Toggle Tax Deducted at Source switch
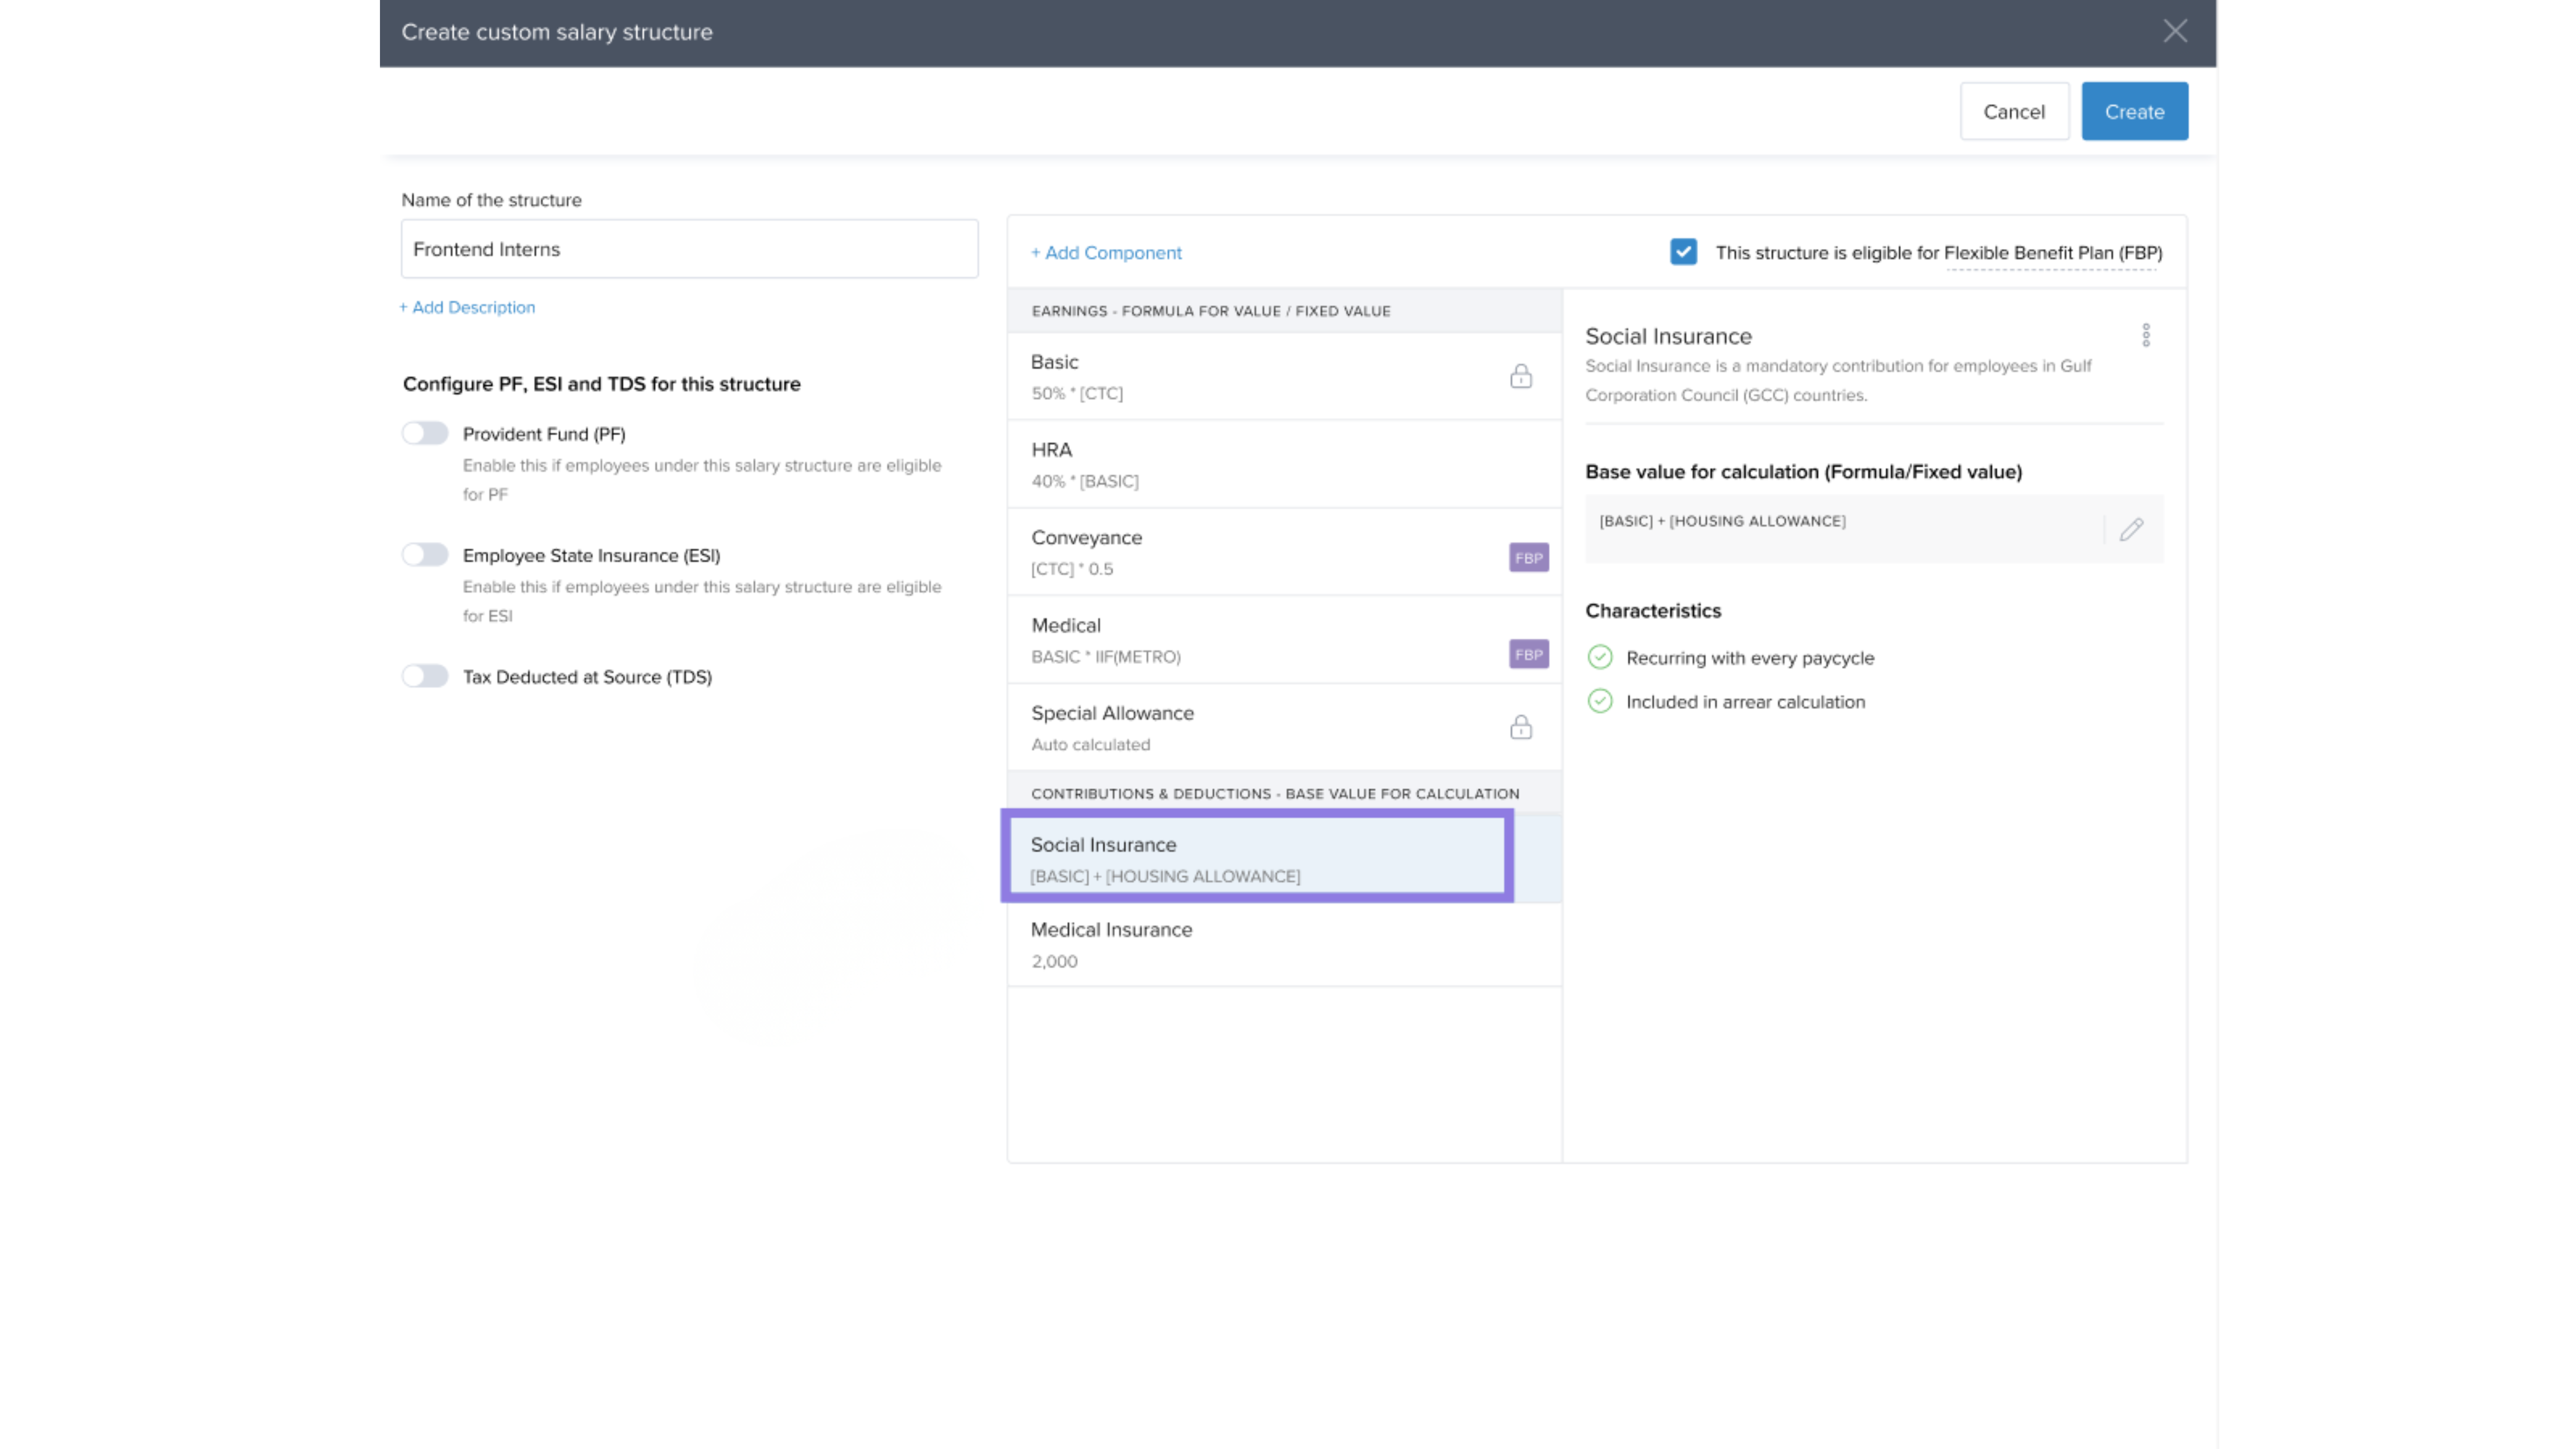Viewport: 2576px width, 1449px height. pos(425,676)
